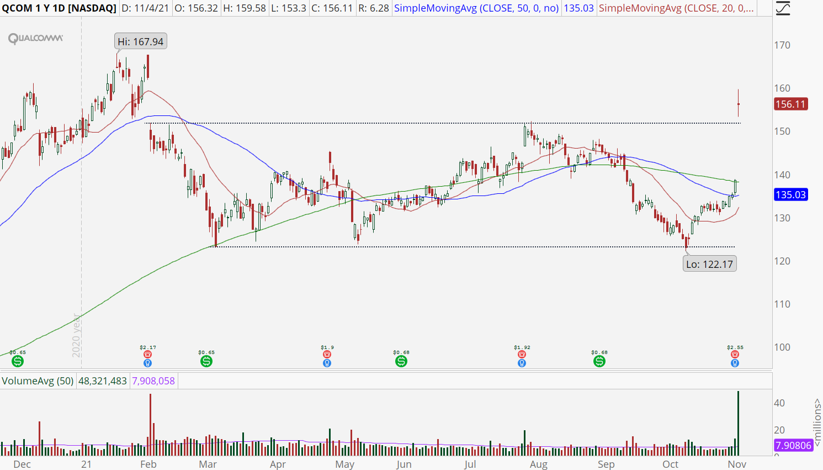This screenshot has height=470, width=823.
Task: Click the 135.03 value in the header
Action: pos(578,8)
